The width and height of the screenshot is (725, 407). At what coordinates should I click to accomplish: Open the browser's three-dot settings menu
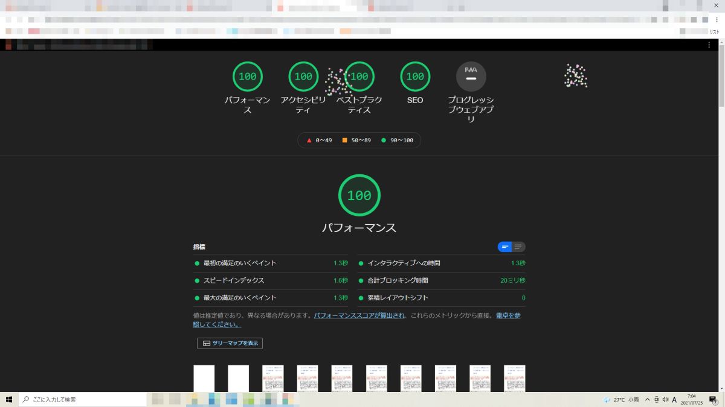717,19
